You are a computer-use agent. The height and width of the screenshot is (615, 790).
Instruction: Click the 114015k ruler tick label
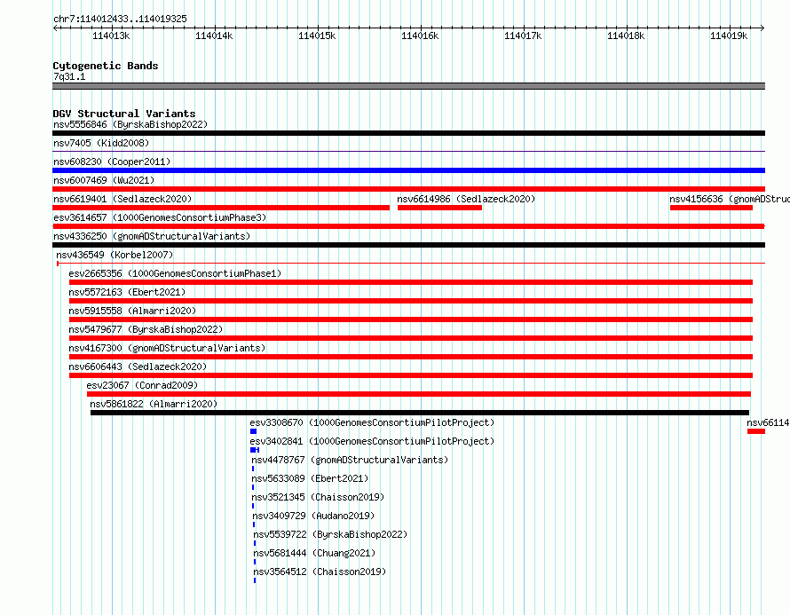coord(317,35)
